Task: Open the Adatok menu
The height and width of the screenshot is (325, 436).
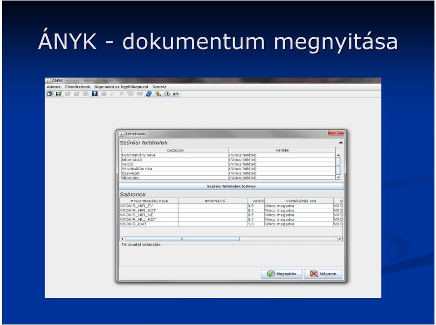Action: pos(54,87)
